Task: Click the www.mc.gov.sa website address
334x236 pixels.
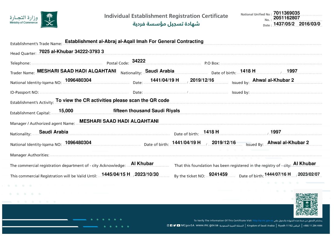Action: click(207, 225)
